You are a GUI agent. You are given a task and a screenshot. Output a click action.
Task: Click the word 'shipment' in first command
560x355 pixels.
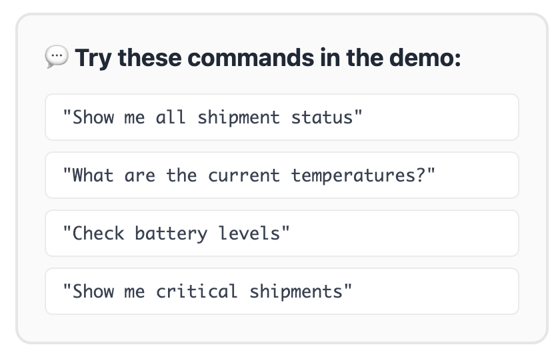coord(238,117)
